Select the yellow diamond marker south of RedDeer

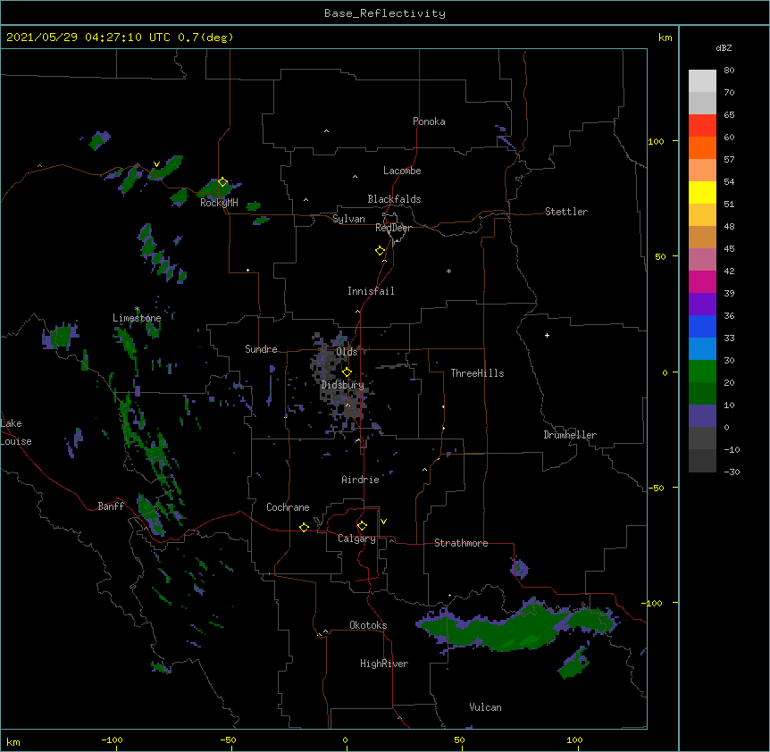coord(380,251)
